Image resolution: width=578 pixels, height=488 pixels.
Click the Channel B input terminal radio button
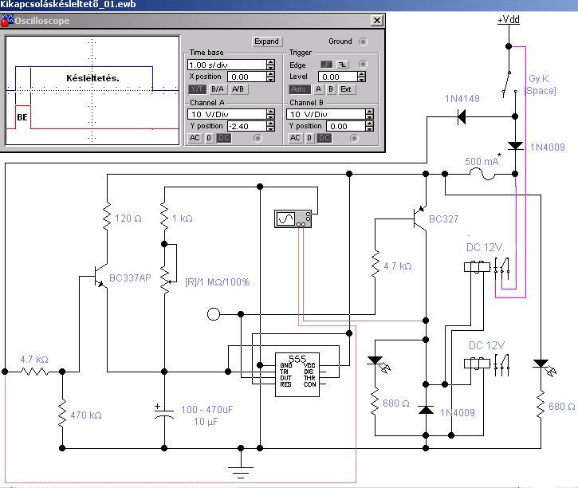(354, 138)
